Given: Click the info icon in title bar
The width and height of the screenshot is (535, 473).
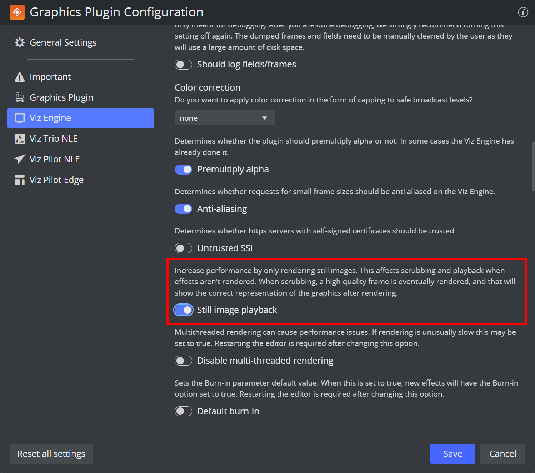Looking at the screenshot, I should point(523,12).
